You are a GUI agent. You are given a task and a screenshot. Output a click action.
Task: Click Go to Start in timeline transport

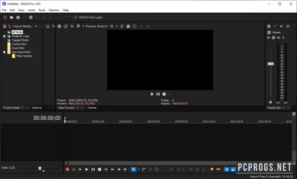(x=106, y=169)
